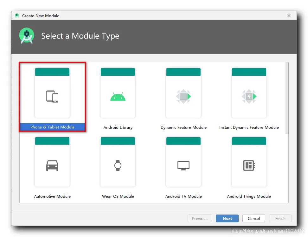Image resolution: width=308 pixels, height=237 pixels.
Task: Click the Android Things Module label
Action: (249, 196)
